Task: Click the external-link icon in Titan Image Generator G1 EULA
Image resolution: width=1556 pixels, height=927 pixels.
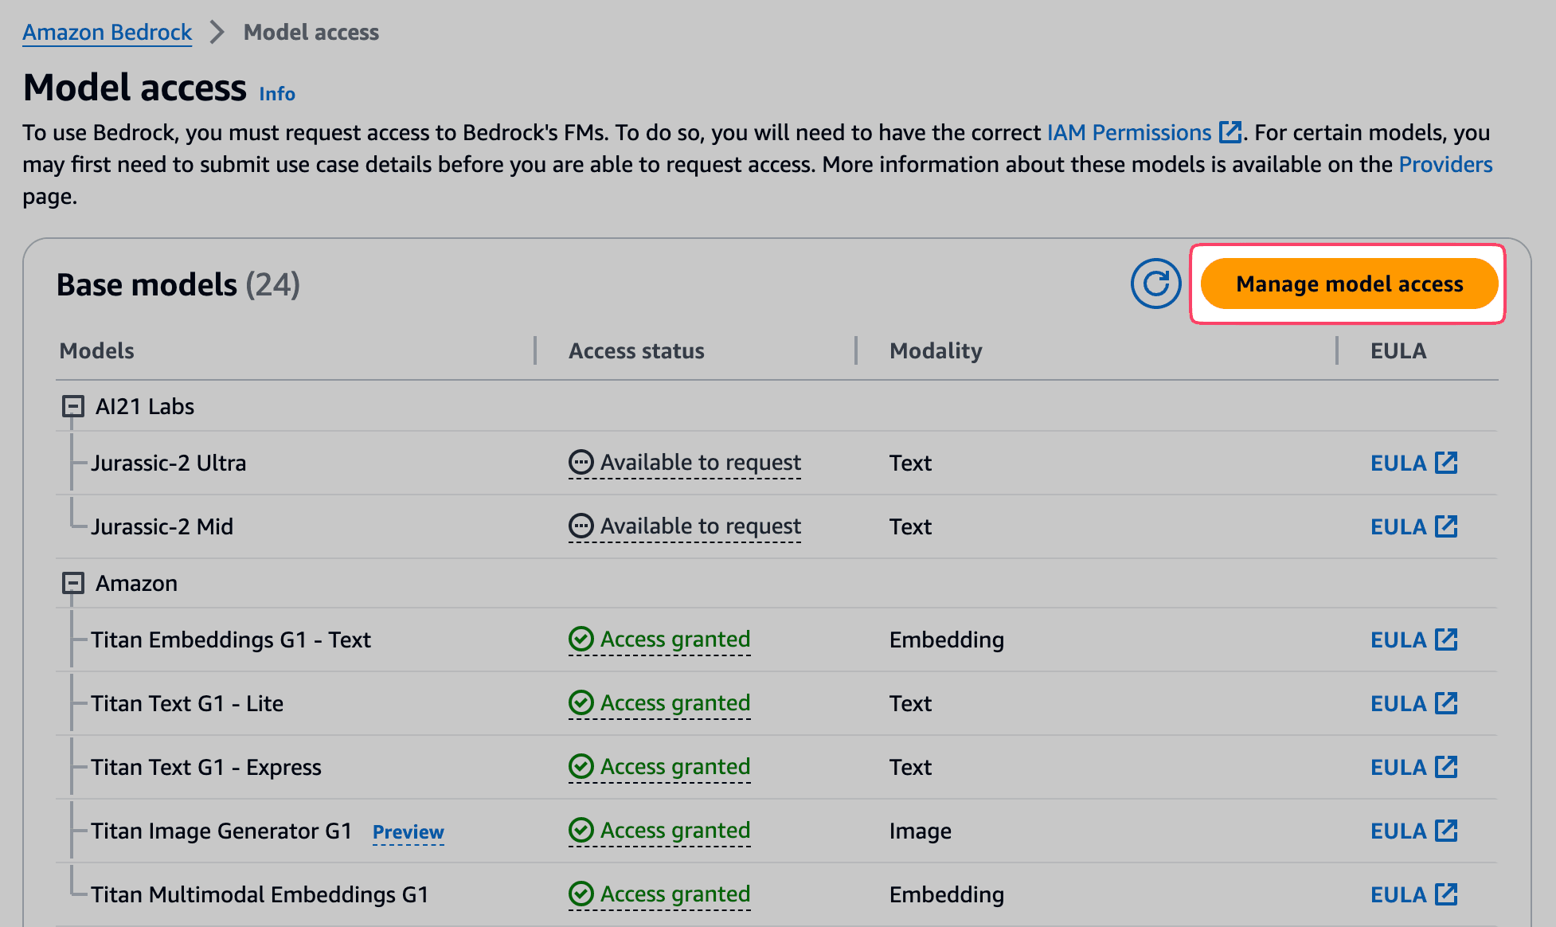Action: click(x=1446, y=831)
